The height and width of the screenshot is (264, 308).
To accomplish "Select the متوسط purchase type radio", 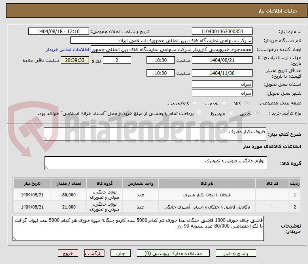I will [x=231, y=113].
